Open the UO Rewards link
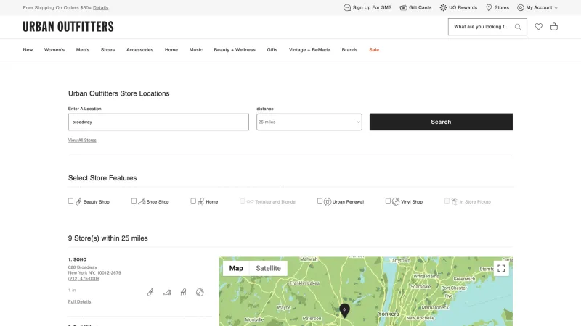The image size is (581, 326). tap(463, 7)
